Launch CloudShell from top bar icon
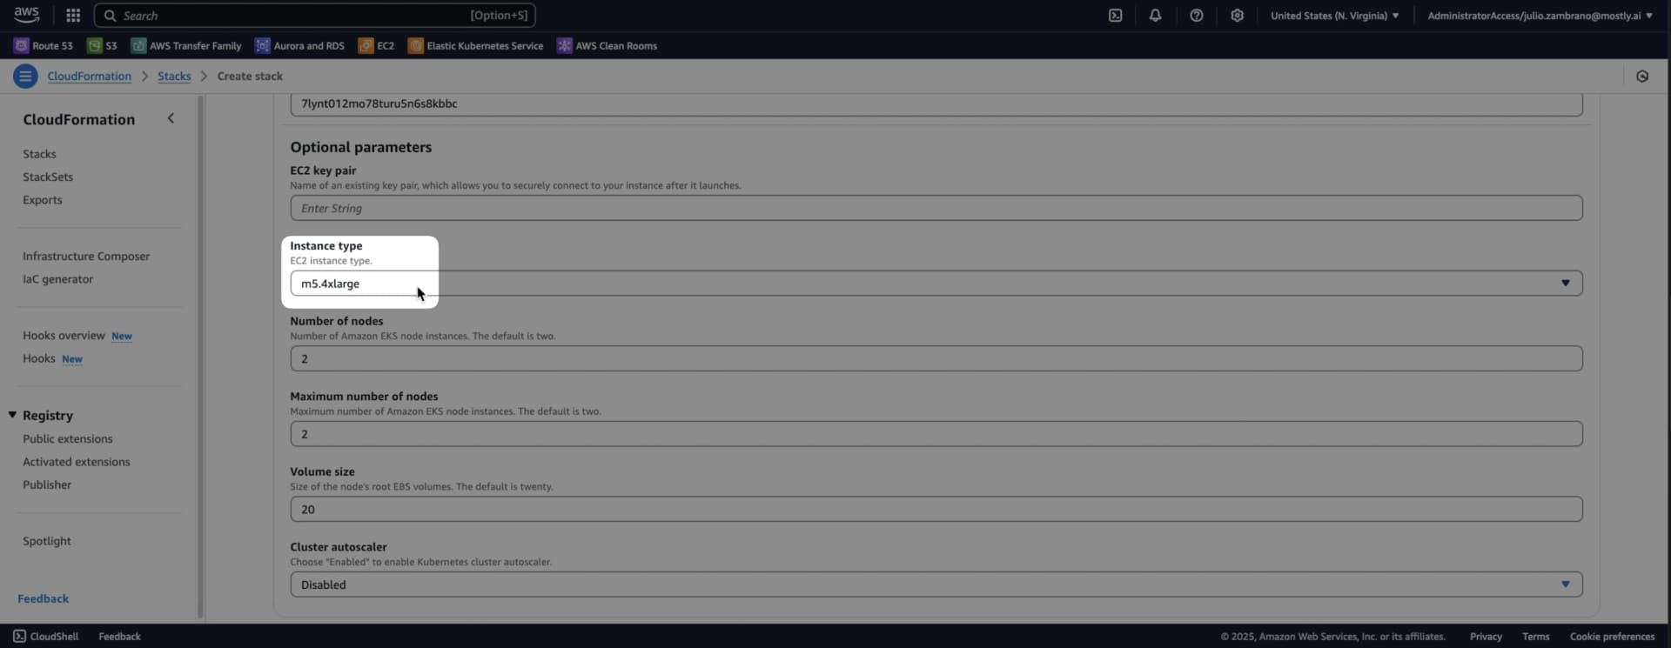The width and height of the screenshot is (1671, 648). click(1115, 16)
